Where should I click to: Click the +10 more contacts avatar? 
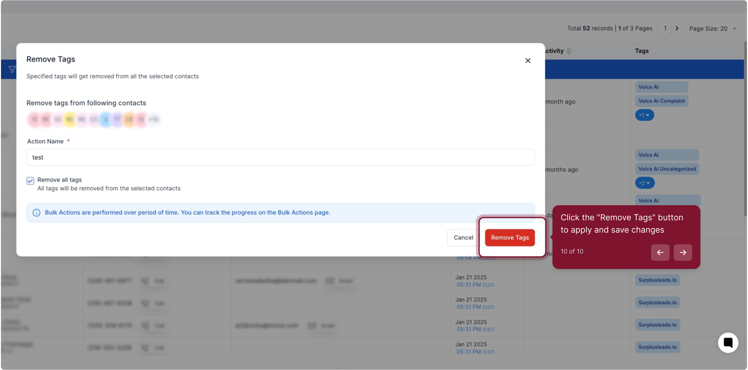[154, 120]
